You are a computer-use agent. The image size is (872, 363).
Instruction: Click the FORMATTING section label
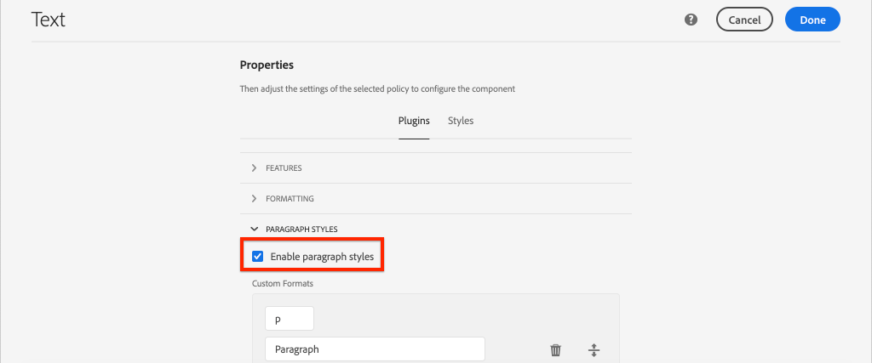pyautogui.click(x=290, y=199)
